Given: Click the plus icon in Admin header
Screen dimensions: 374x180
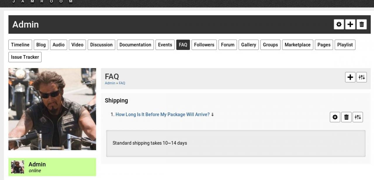Looking at the screenshot, I should click(350, 25).
